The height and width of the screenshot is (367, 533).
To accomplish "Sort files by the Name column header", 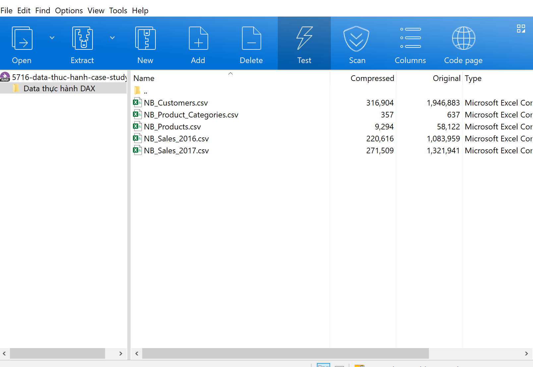I will click(144, 78).
